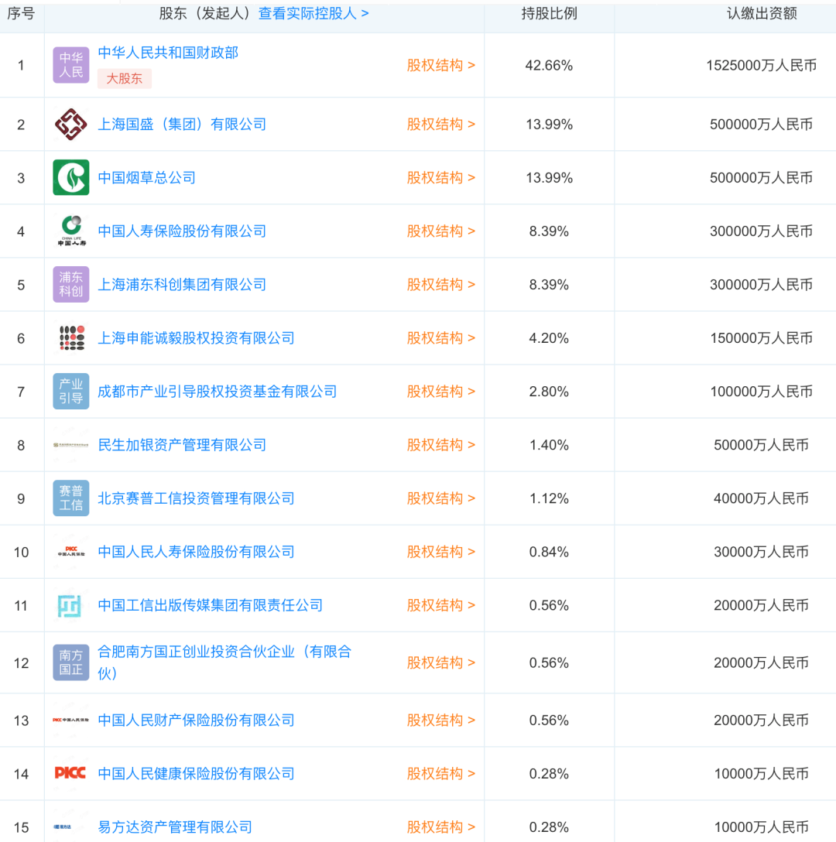Click the 产业引导 blue logo icon
This screenshot has height=842, width=836.
(71, 391)
